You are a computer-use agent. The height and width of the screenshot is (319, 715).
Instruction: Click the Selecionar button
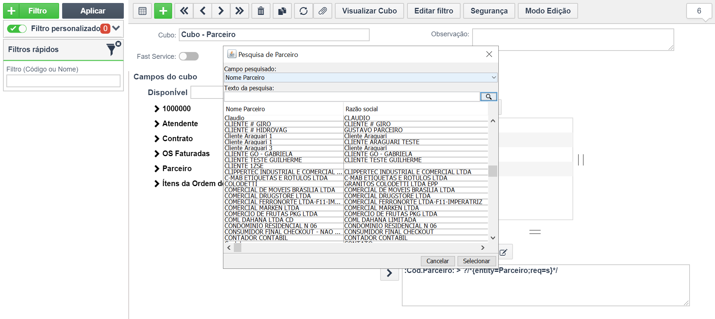[x=476, y=261]
